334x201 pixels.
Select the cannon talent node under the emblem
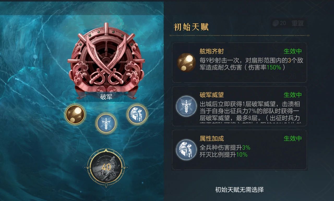pyautogui.click(x=75, y=114)
